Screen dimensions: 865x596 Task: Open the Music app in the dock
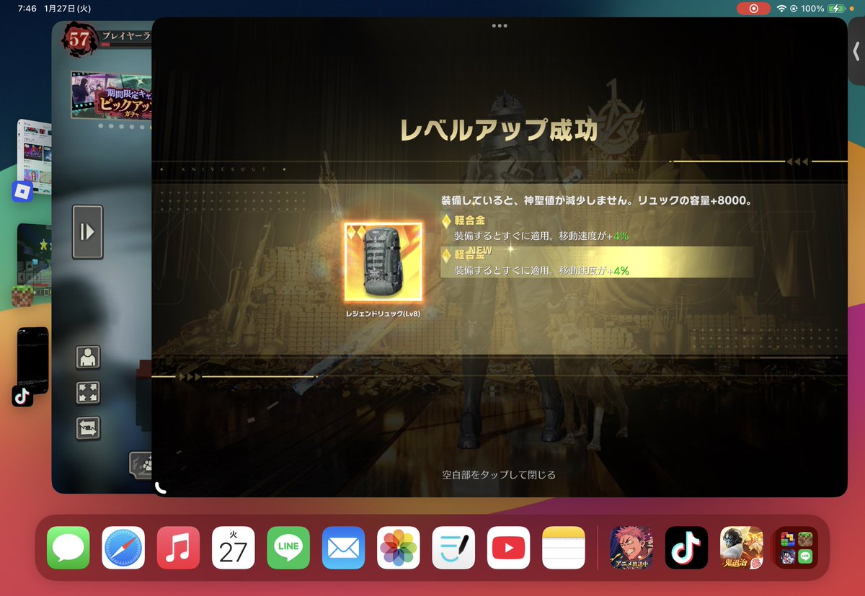tap(178, 548)
